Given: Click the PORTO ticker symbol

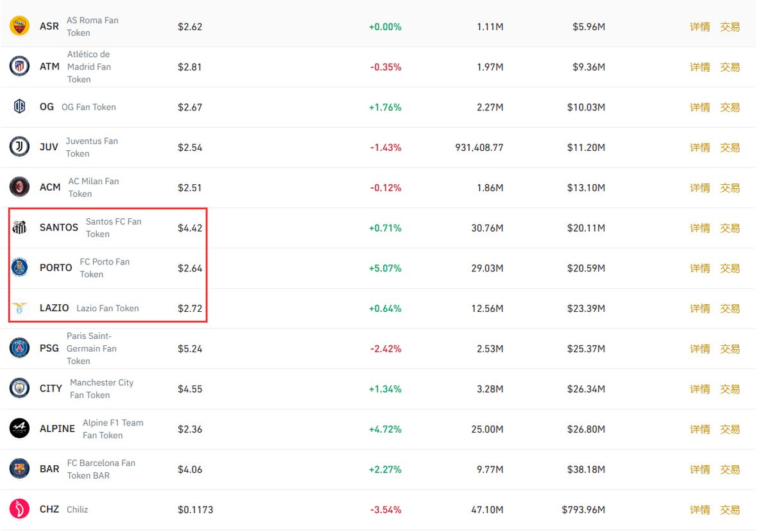Looking at the screenshot, I should tap(56, 268).
